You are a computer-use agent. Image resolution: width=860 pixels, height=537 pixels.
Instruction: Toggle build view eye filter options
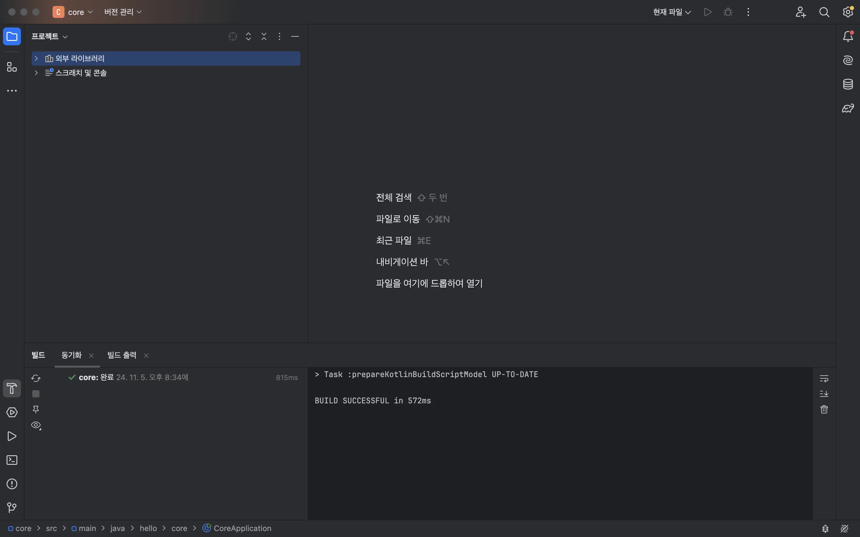(36, 425)
